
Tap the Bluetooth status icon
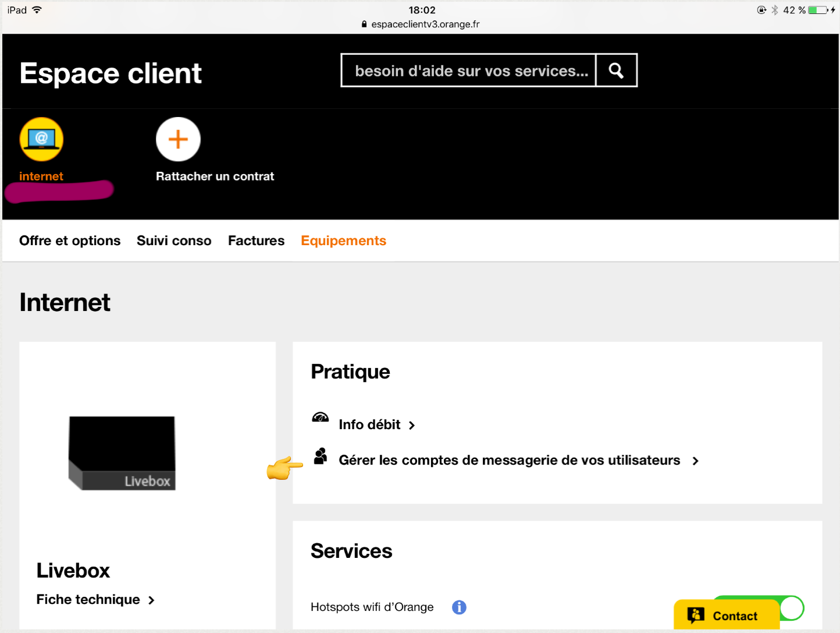pos(775,10)
